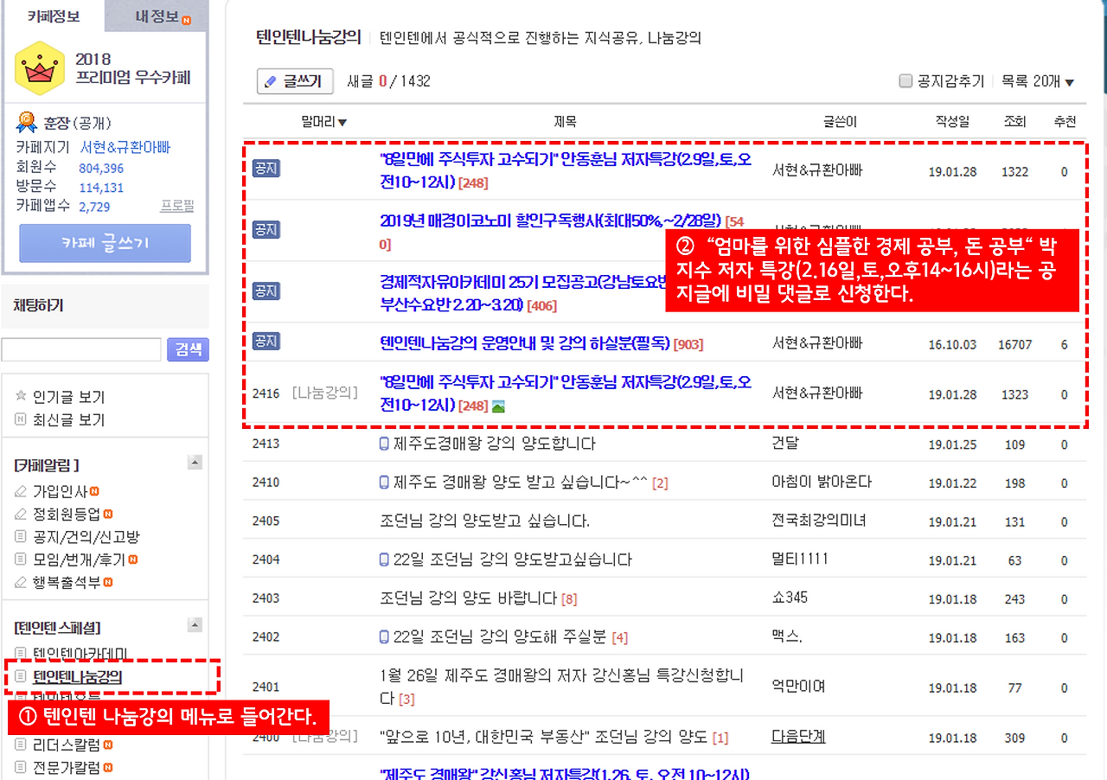Click the document icon beside 전문가칼럼
Viewport: 1107px width, 780px height.
(x=21, y=767)
